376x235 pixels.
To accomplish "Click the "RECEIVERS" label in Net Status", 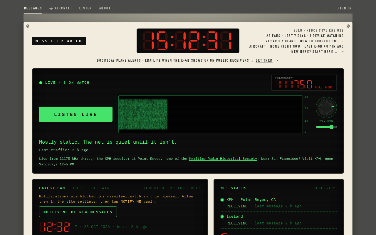I will point(325,188).
